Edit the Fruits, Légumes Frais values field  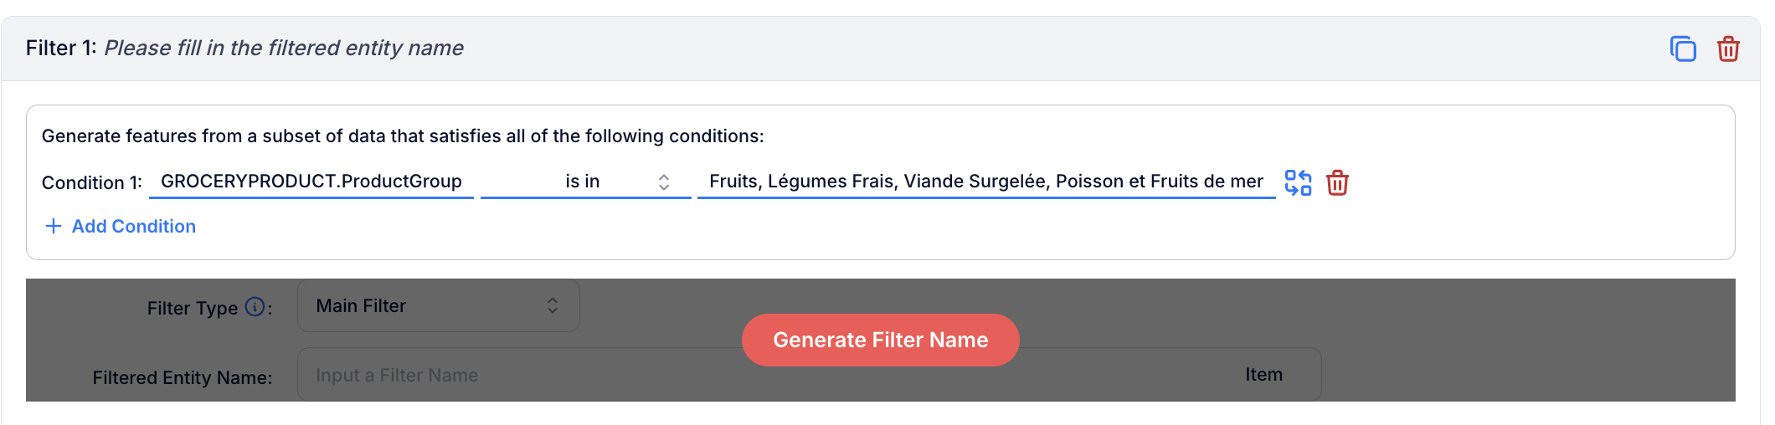985,182
